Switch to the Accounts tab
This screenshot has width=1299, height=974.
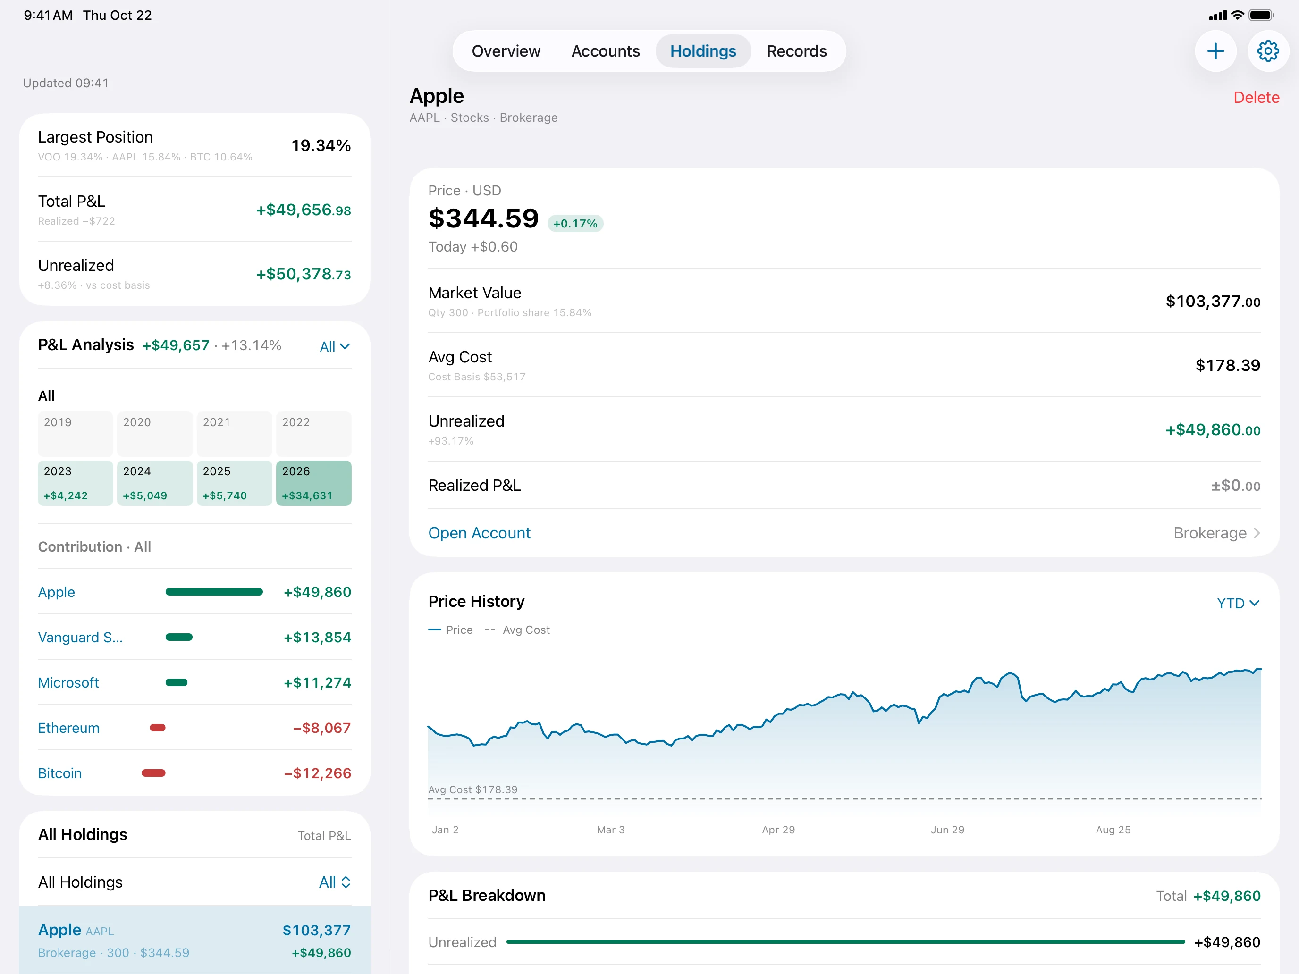point(606,51)
